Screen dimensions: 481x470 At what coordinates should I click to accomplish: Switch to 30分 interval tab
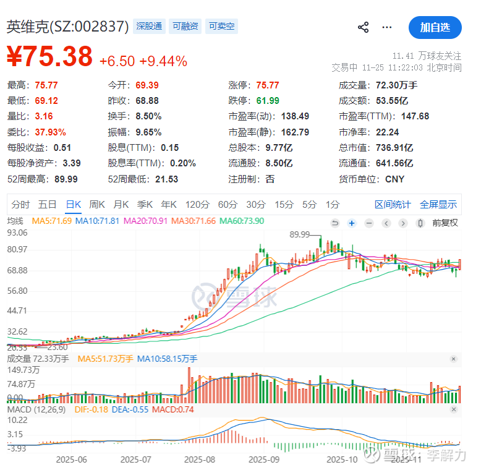(256, 204)
